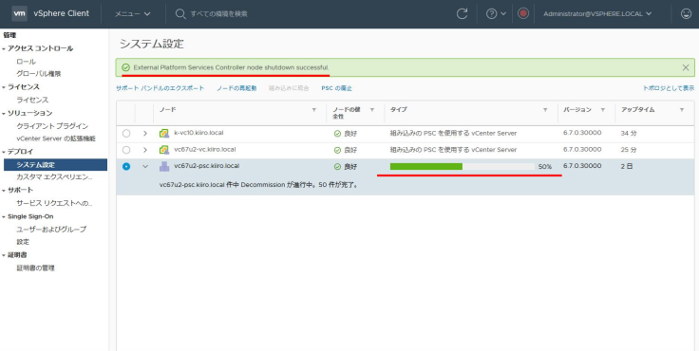
Task: Click health check icon for k-vc10 row
Action: (337, 134)
